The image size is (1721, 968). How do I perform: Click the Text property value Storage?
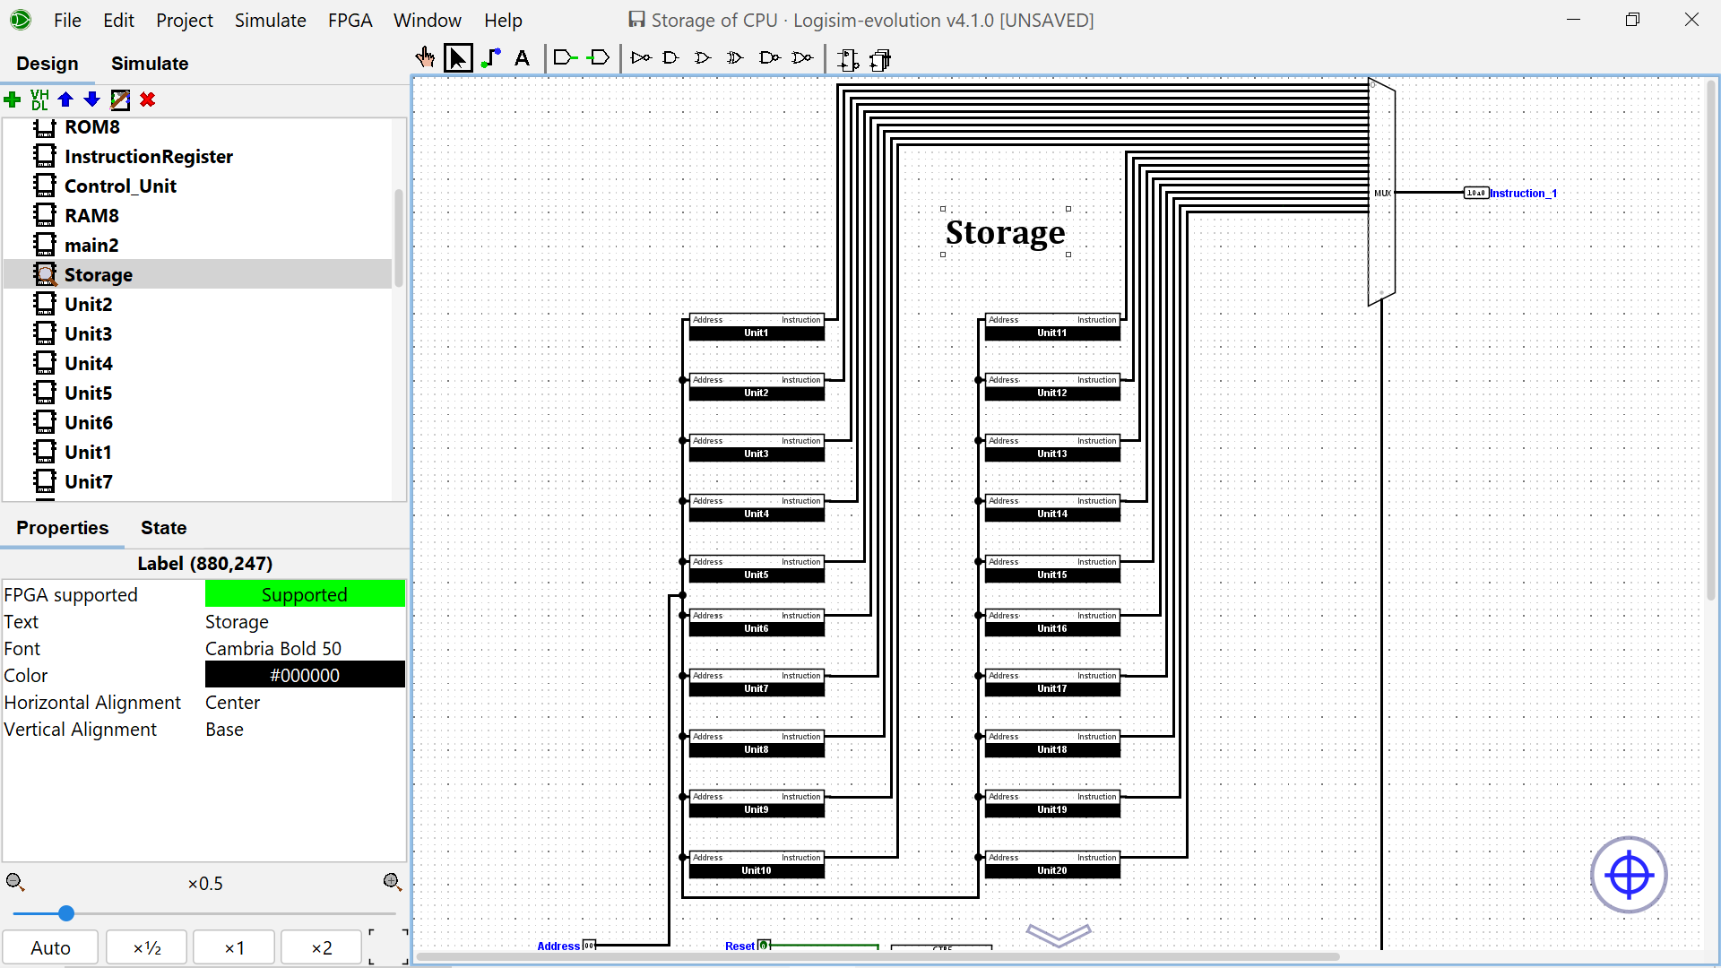305,622
